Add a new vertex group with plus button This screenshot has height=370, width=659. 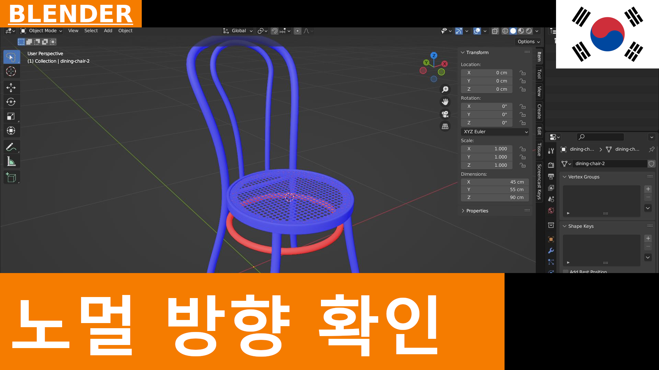tap(648, 189)
